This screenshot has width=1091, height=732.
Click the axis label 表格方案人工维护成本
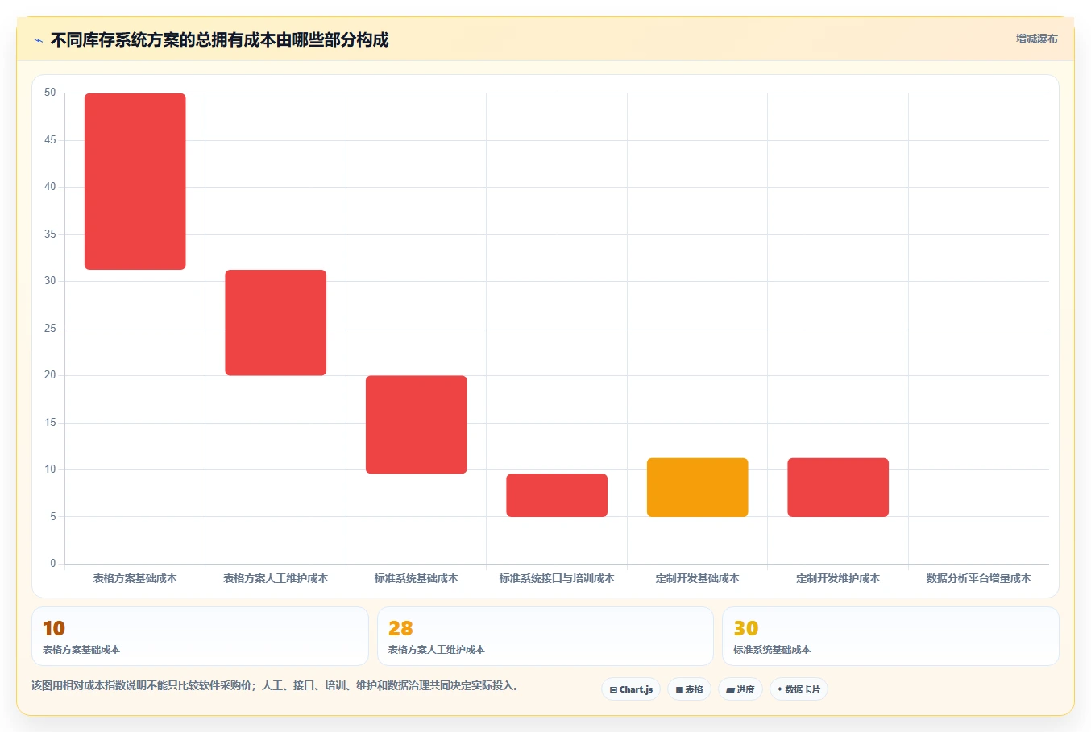pos(276,578)
